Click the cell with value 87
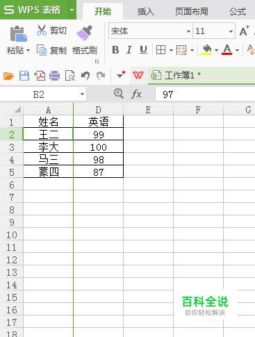 pos(99,172)
